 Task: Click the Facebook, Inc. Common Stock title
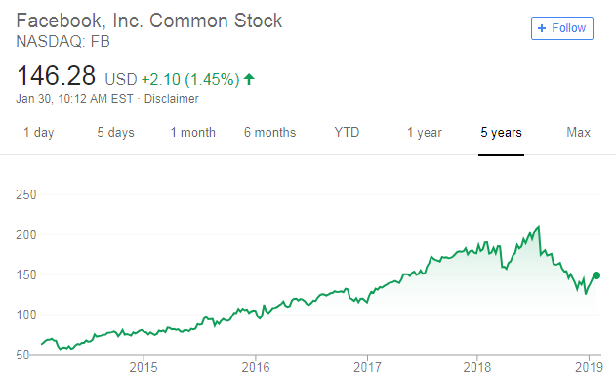[x=149, y=21]
